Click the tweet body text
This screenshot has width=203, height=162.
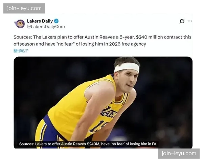(x=103, y=40)
